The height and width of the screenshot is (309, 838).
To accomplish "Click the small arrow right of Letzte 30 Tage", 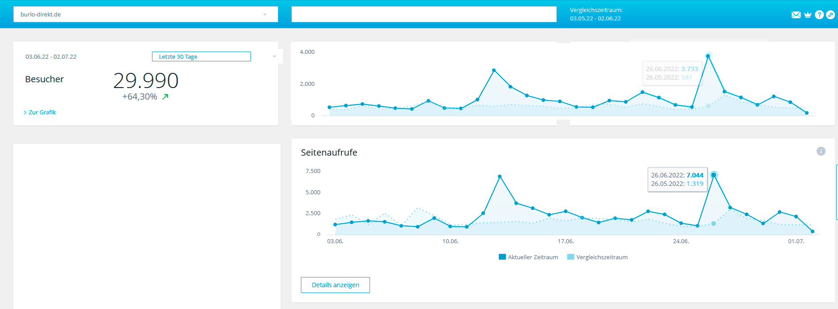I will [275, 56].
